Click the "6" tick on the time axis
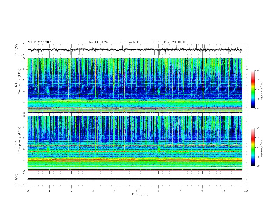The width and height of the screenshot is (277, 214). 158,191
